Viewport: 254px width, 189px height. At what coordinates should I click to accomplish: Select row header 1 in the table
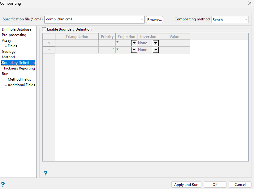click(x=49, y=43)
